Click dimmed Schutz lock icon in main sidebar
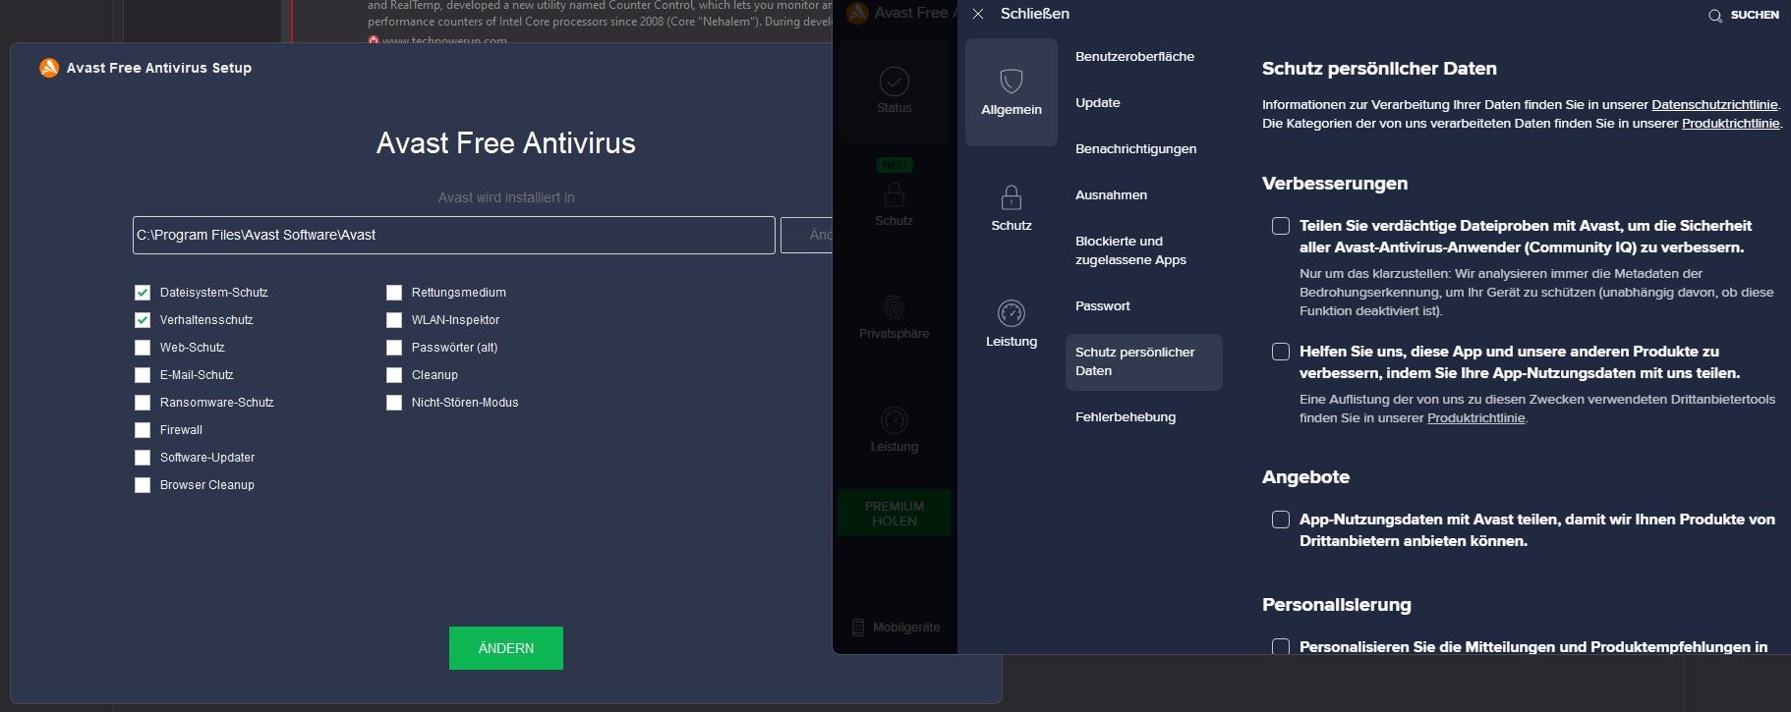Image resolution: width=1791 pixels, height=712 pixels. point(895,194)
